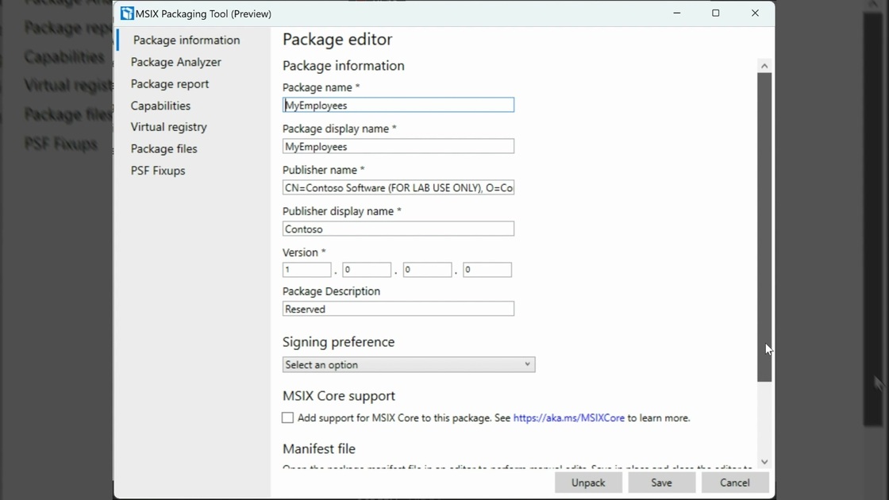Click the scroll up arrow
The image size is (889, 500).
tap(764, 66)
